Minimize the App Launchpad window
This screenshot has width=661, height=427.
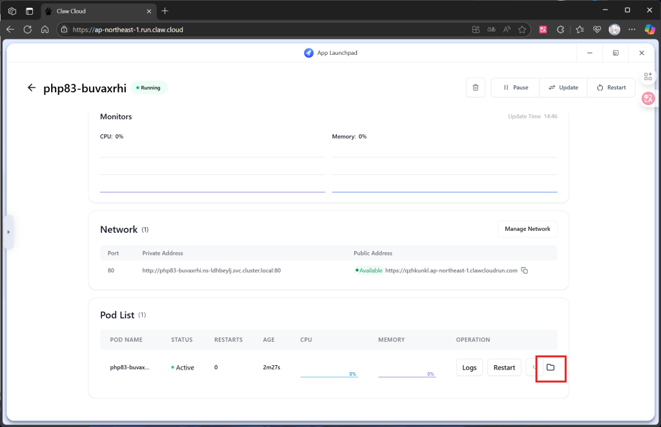[590, 53]
